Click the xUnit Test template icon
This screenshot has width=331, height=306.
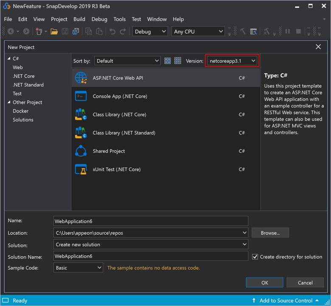(81, 170)
